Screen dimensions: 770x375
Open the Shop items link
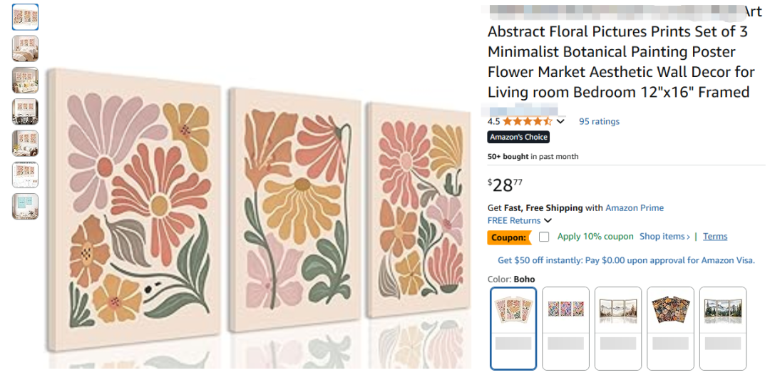click(x=664, y=237)
